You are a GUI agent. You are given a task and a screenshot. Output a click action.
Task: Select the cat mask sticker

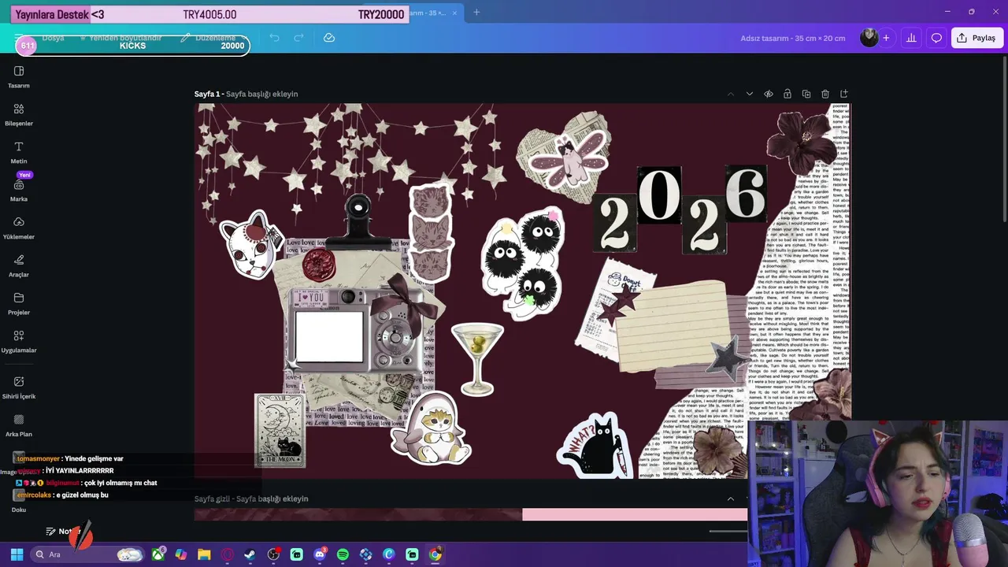point(250,243)
